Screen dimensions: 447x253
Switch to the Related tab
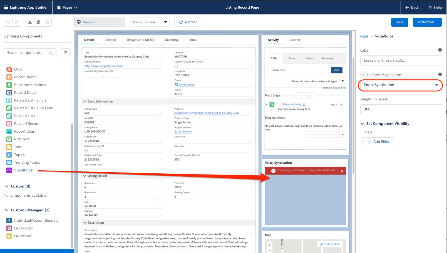(111, 40)
